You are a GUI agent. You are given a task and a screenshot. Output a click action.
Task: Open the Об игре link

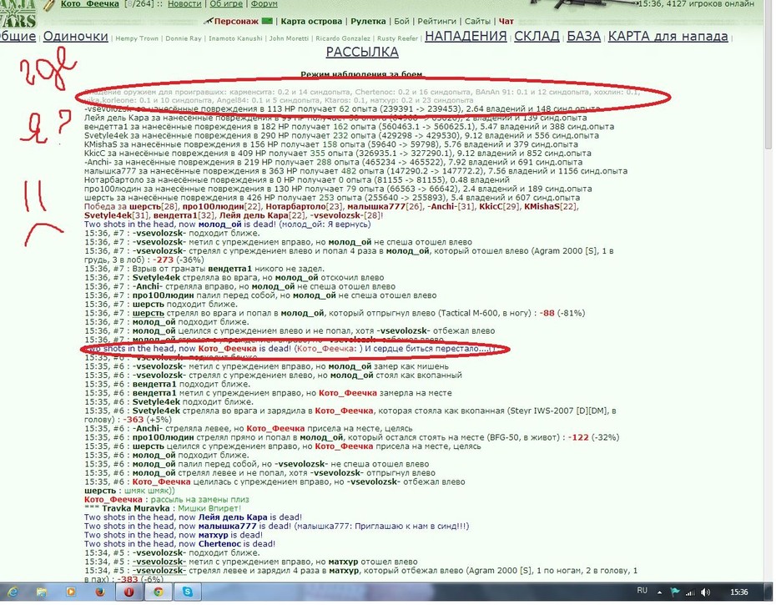[x=226, y=4]
